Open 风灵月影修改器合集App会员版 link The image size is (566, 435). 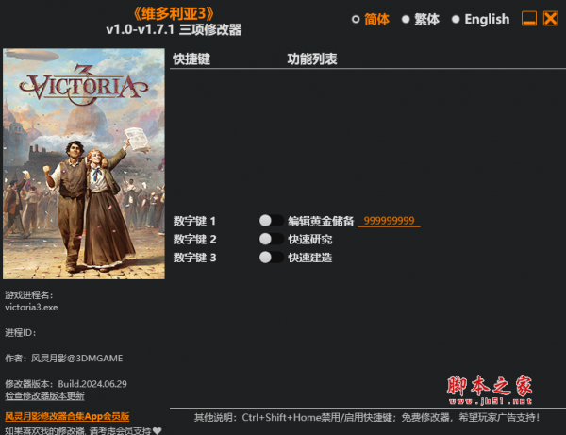click(67, 416)
